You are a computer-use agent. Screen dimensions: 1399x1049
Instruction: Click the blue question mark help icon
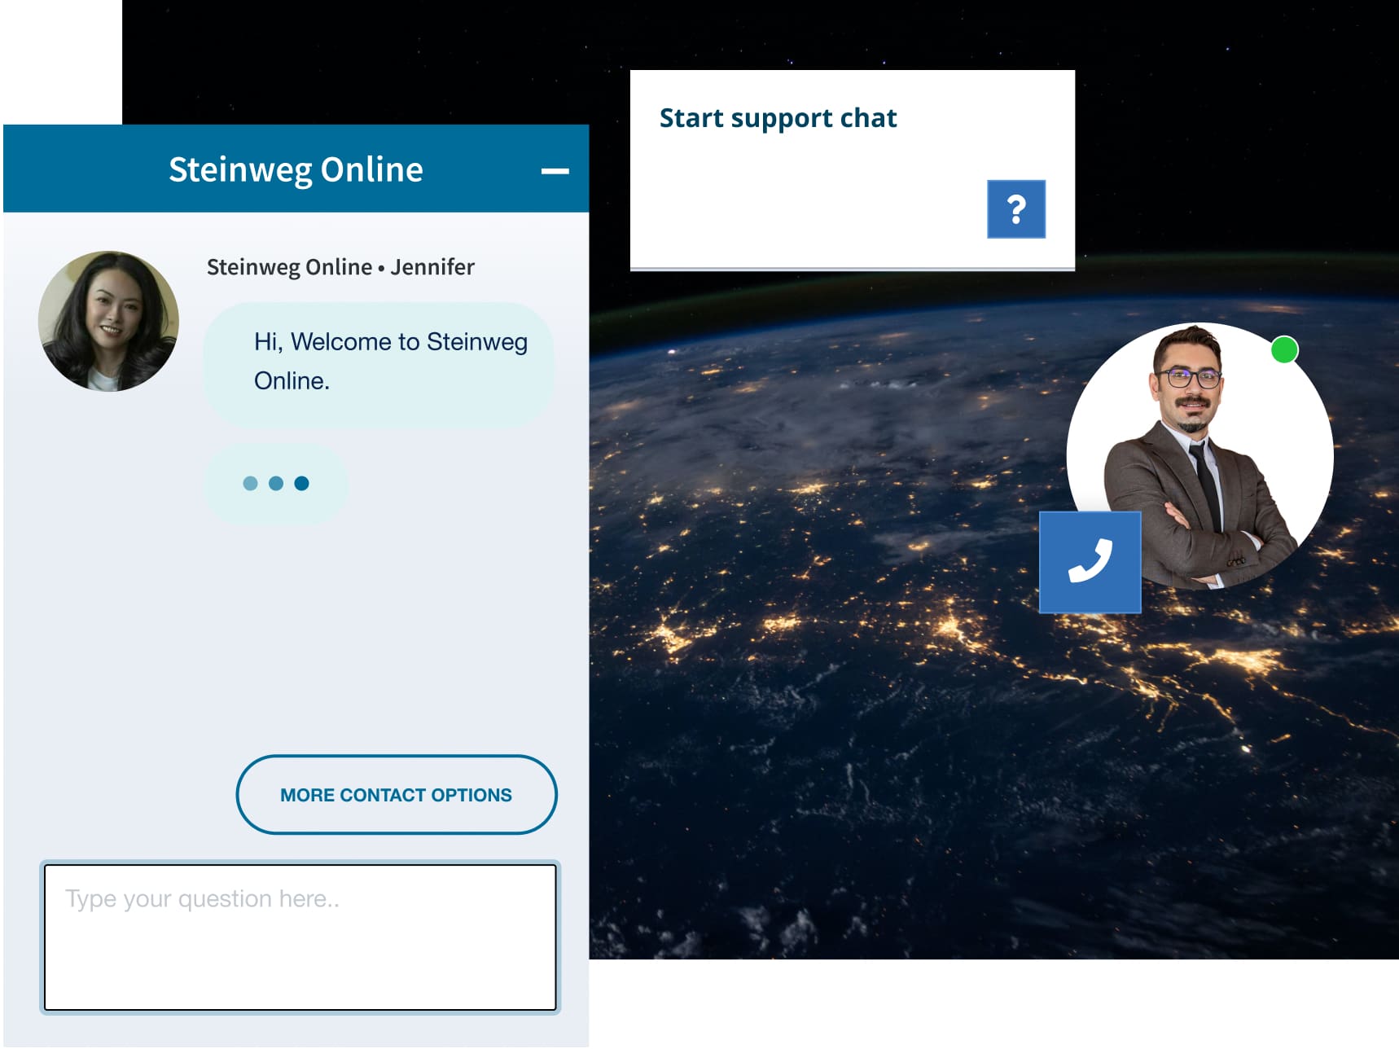pos(1015,209)
